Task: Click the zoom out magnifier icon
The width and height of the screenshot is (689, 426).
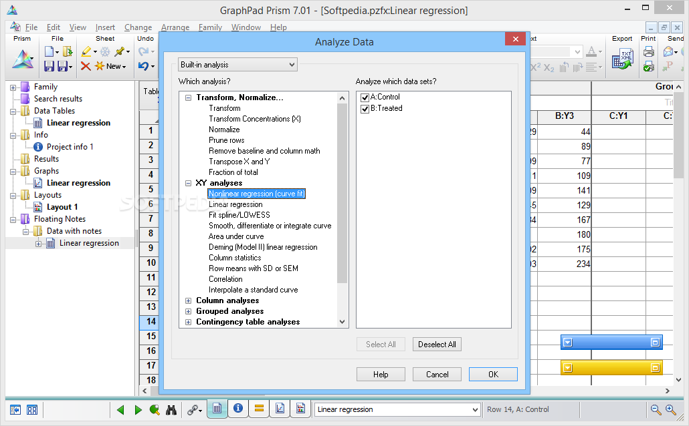Action: [656, 410]
